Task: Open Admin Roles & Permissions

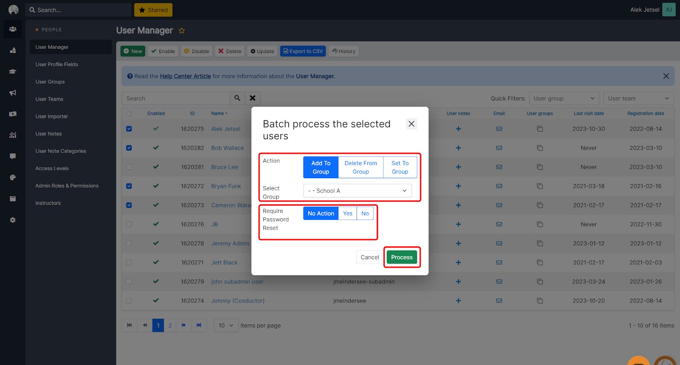Action: pos(67,186)
